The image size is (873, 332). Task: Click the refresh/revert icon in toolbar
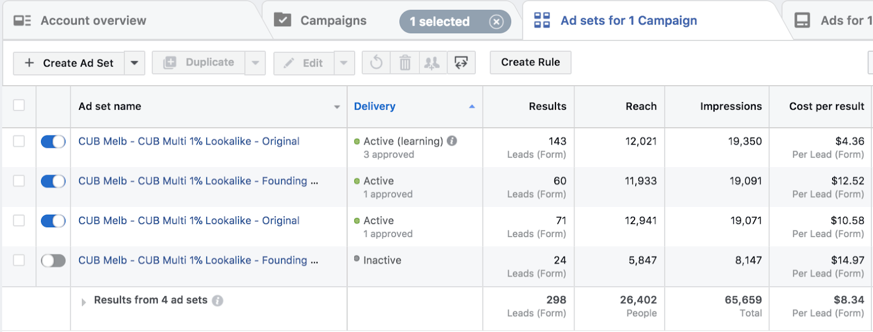[376, 63]
